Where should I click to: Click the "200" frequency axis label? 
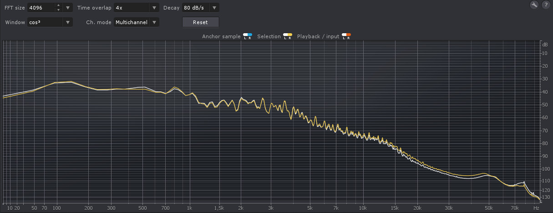(89, 208)
